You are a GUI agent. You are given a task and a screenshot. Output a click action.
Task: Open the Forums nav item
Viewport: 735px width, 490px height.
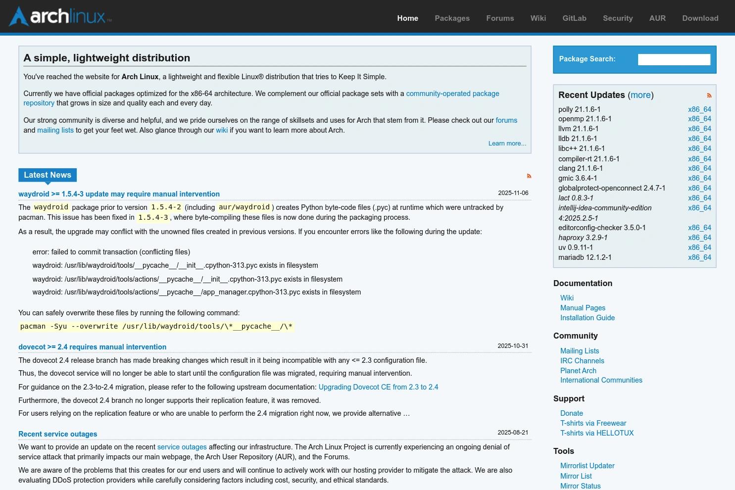point(500,18)
